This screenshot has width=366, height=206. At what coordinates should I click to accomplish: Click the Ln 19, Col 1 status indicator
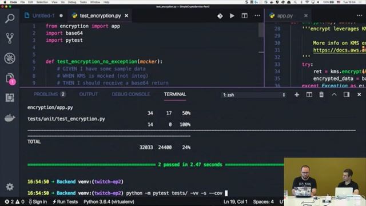235,201
